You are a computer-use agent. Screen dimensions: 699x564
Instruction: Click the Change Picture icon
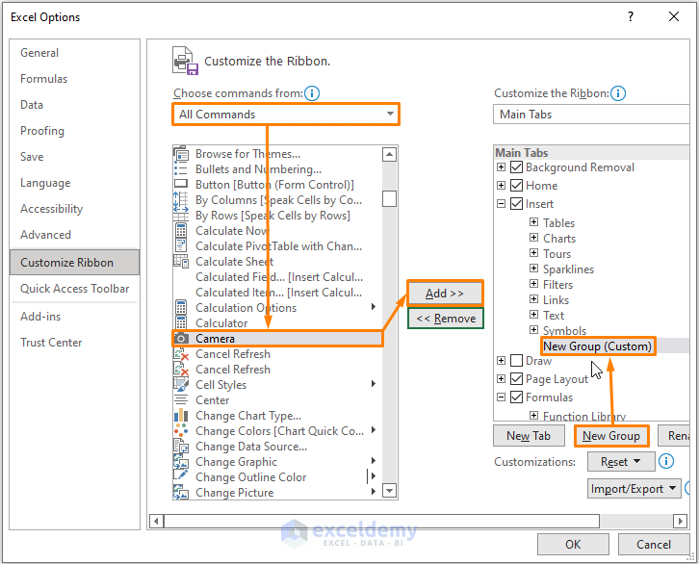[181, 493]
